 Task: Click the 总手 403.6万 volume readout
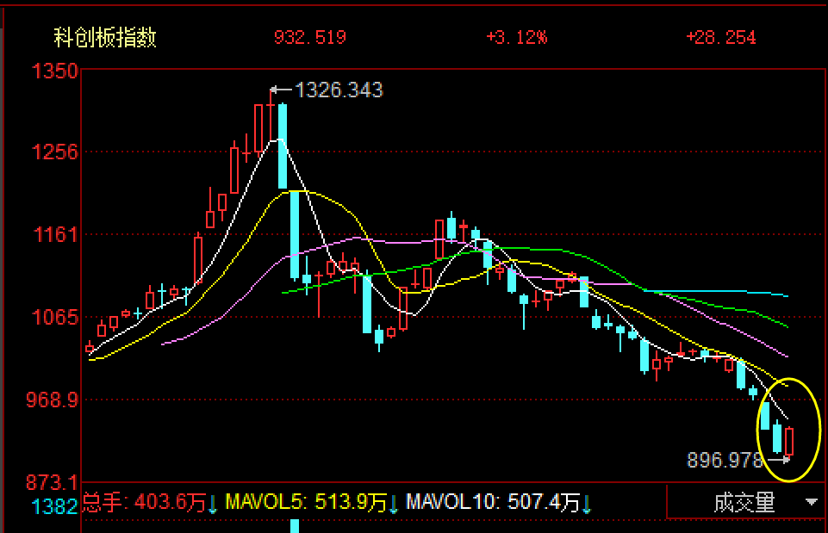point(144,502)
